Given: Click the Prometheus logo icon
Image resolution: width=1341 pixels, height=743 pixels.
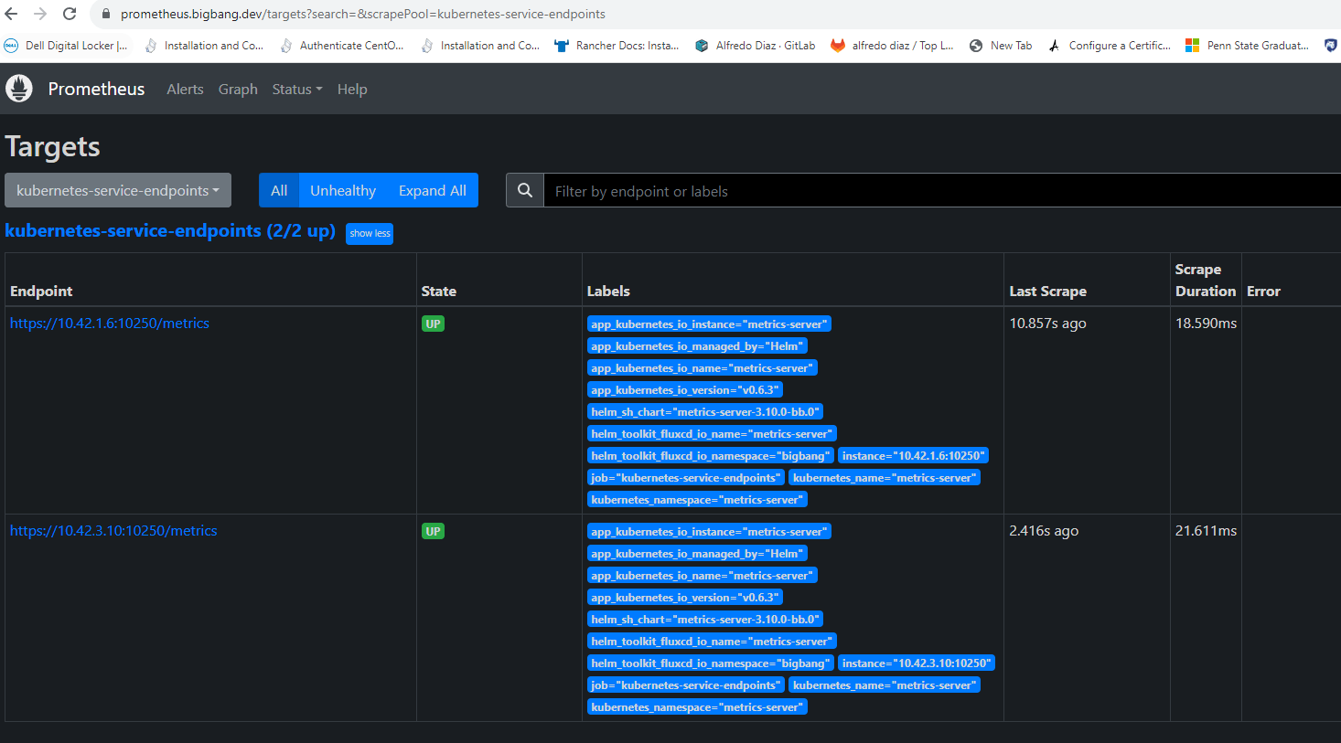Looking at the screenshot, I should [x=19, y=89].
